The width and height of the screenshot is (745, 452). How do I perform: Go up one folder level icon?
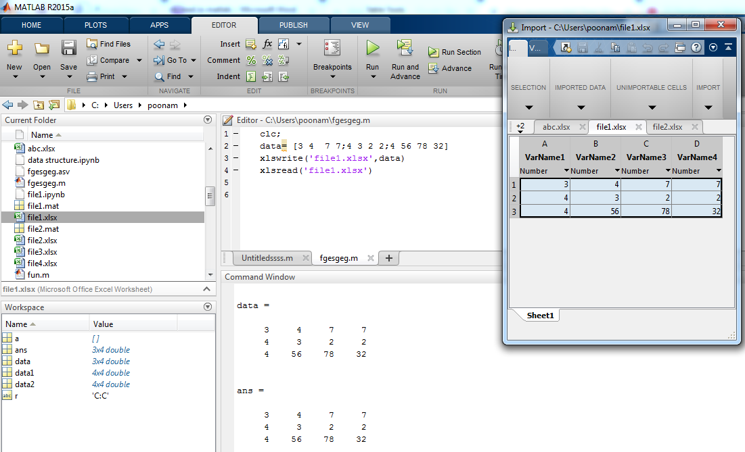click(38, 105)
